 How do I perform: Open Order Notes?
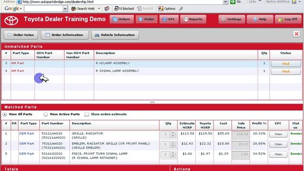21,35
